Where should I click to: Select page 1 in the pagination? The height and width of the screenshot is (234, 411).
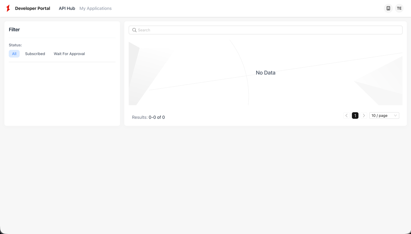point(355,116)
